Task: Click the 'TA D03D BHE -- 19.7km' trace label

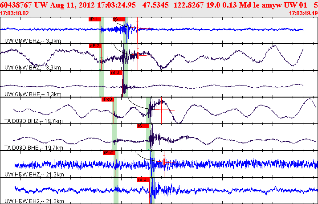Action: coord(34,148)
